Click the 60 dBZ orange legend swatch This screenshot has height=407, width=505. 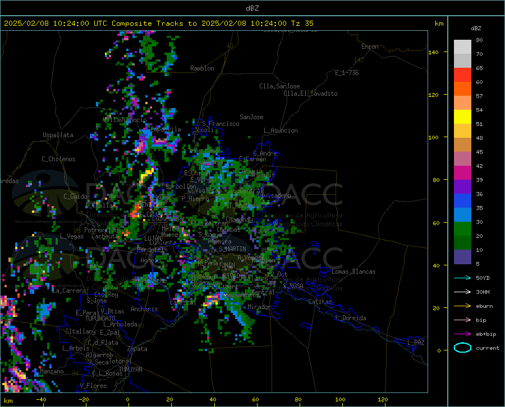tap(462, 89)
